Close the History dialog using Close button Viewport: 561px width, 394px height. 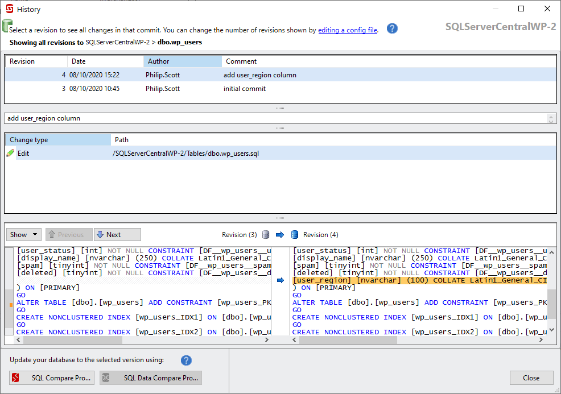coord(531,378)
